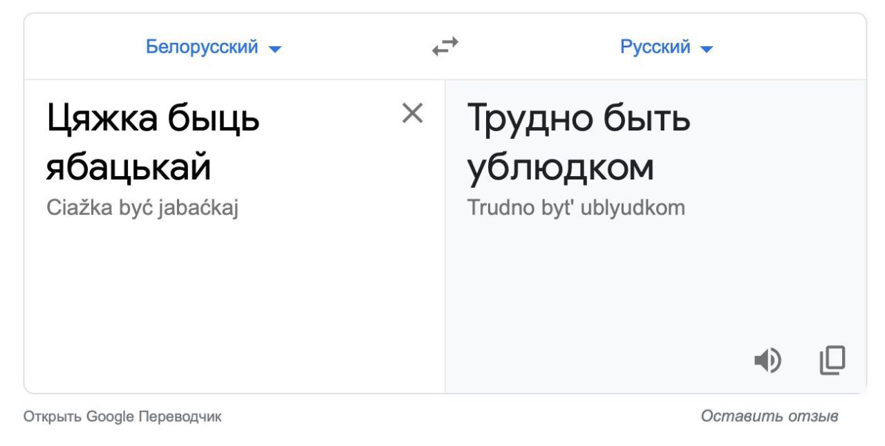Copy the translation to clipboard

(832, 360)
